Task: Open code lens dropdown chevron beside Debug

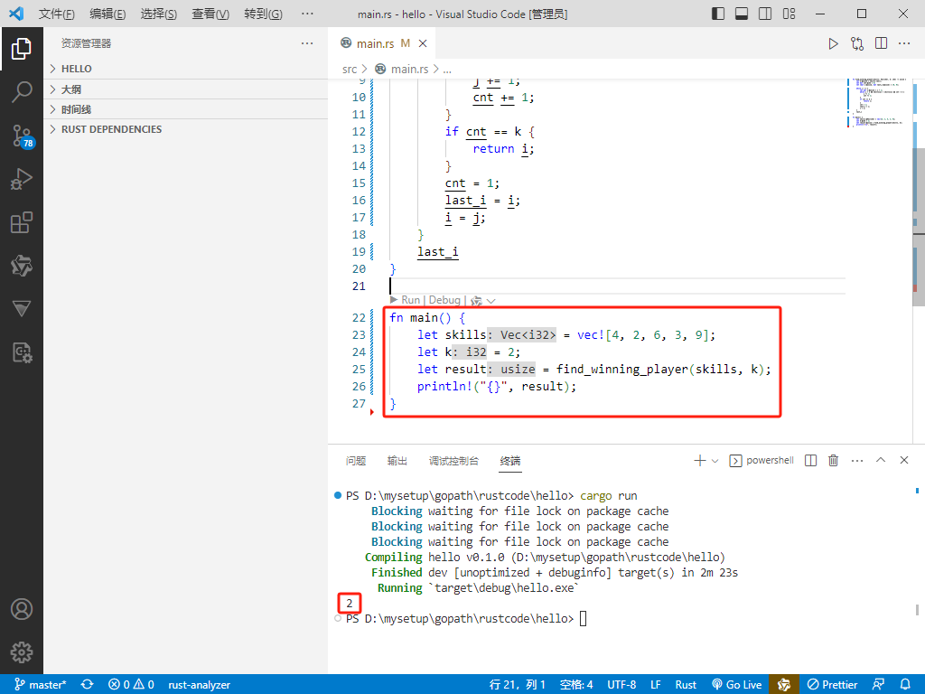Action: point(491,301)
